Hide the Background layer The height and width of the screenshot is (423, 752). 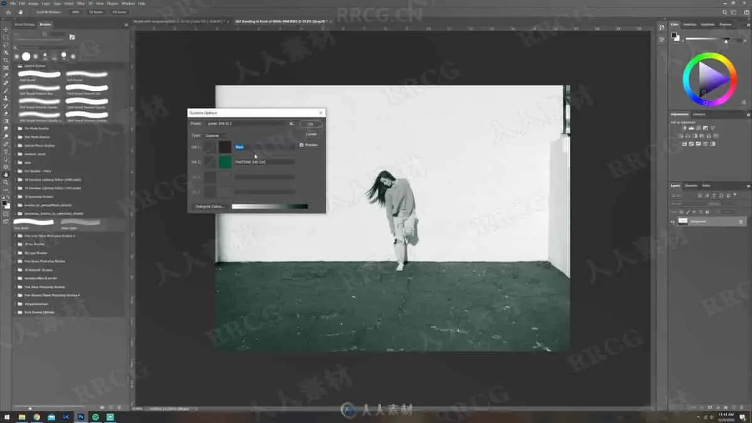673,221
